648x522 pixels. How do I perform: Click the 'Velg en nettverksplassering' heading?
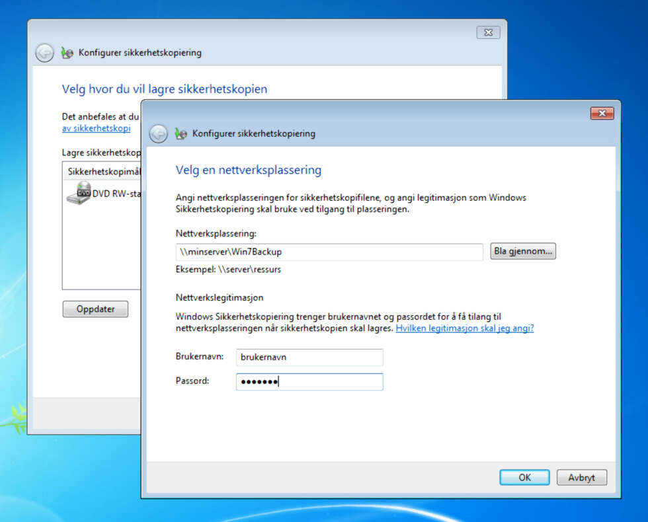249,170
